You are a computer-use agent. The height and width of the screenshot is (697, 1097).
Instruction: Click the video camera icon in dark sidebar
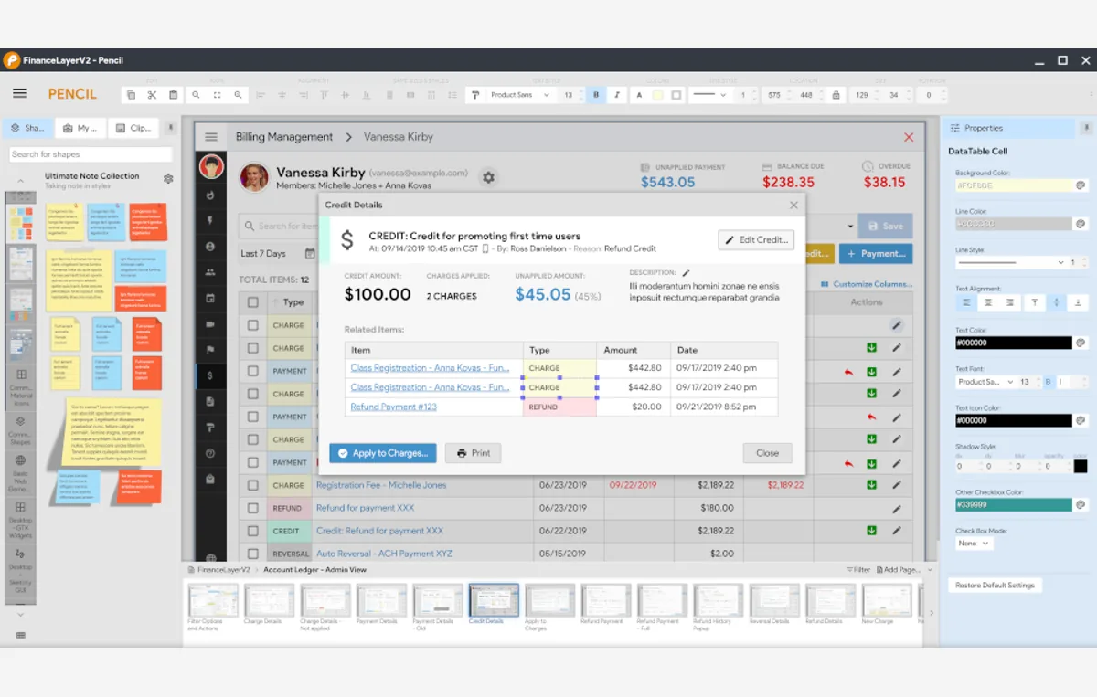click(x=210, y=324)
